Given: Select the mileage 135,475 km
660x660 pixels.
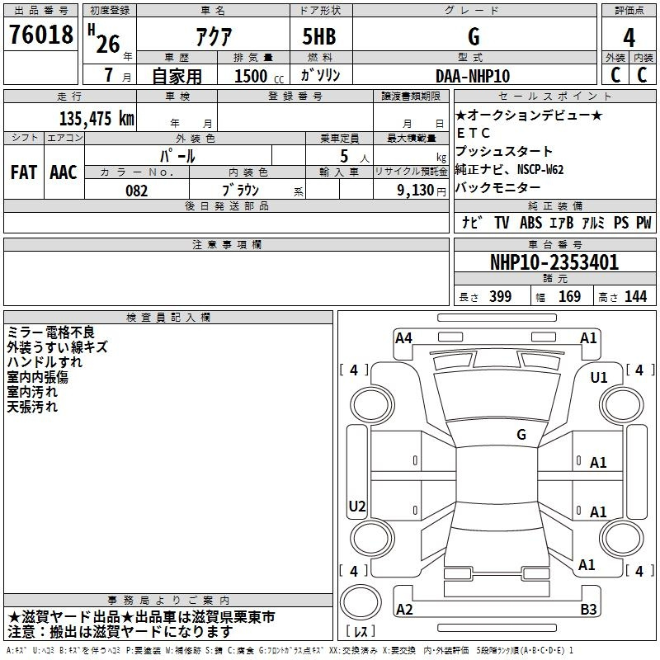Looking at the screenshot, I should tap(97, 118).
